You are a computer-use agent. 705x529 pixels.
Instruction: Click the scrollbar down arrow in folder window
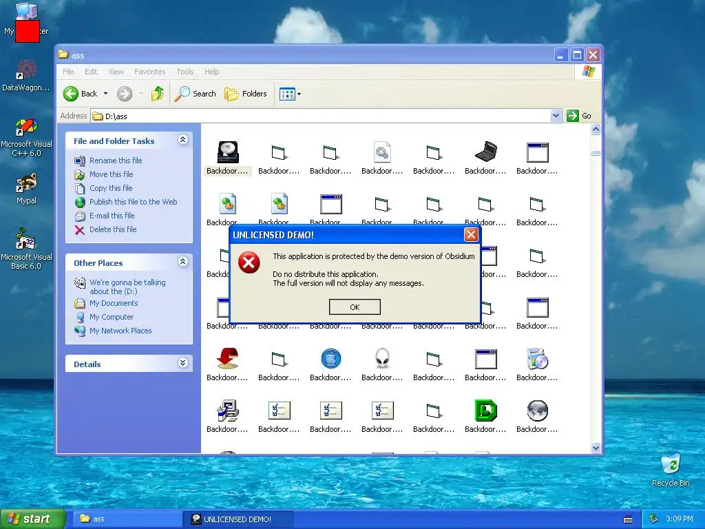point(596,448)
